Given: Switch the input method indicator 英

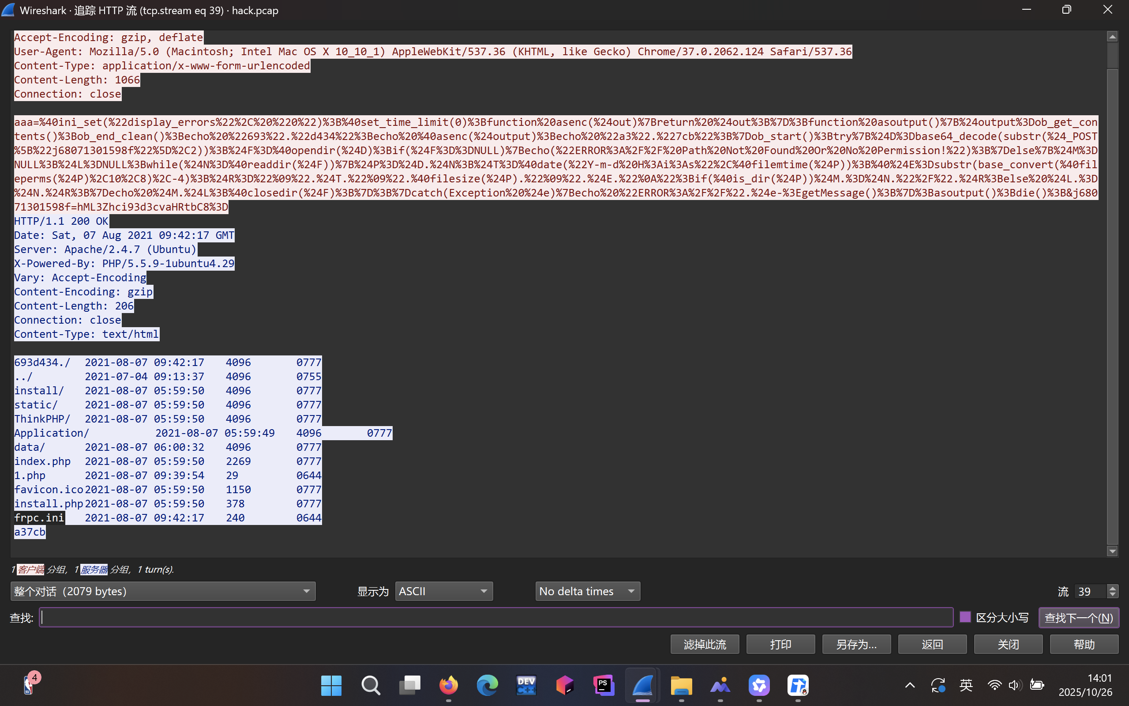Looking at the screenshot, I should coord(966,685).
